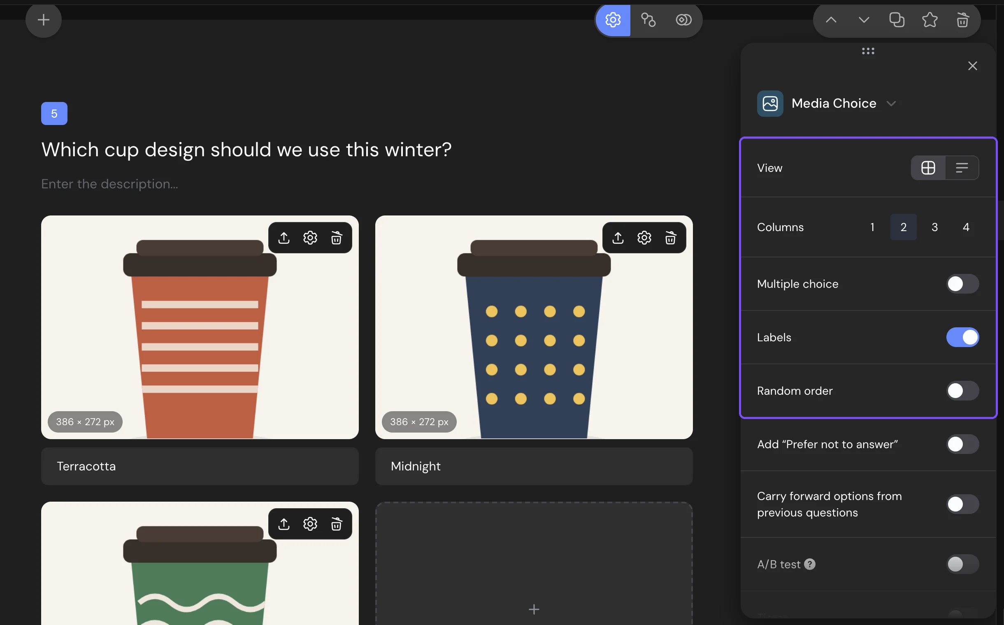Image resolution: width=1004 pixels, height=625 pixels.
Task: Open settings for the Midnight image
Action: pyautogui.click(x=644, y=238)
